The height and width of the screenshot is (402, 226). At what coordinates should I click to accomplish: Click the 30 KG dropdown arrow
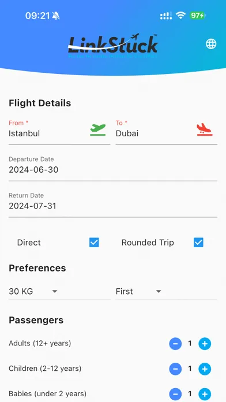[x=55, y=292]
